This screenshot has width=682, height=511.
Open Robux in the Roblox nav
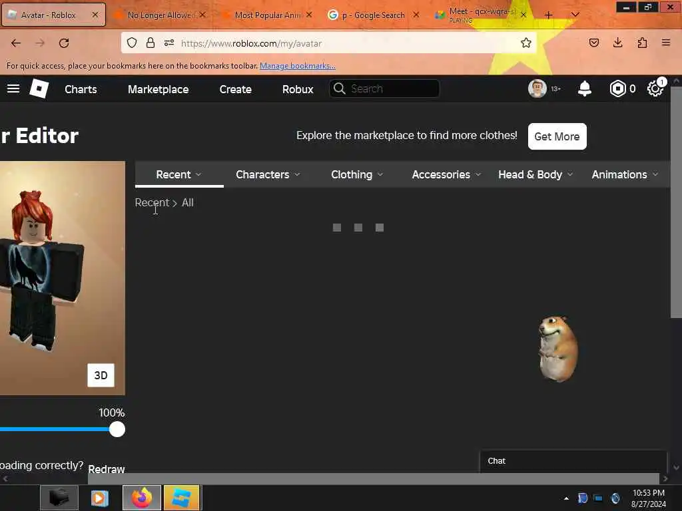click(x=298, y=89)
